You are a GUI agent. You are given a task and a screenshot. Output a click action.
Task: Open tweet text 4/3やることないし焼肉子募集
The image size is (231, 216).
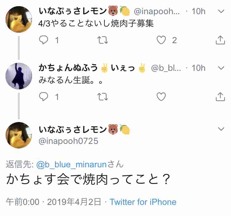point(96,23)
